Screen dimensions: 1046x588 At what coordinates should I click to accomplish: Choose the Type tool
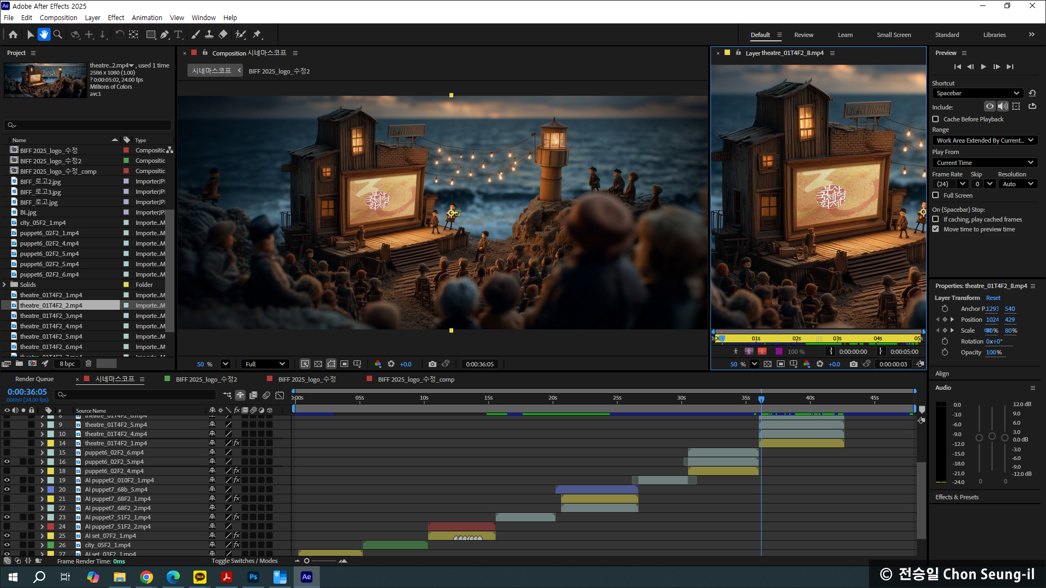click(178, 34)
